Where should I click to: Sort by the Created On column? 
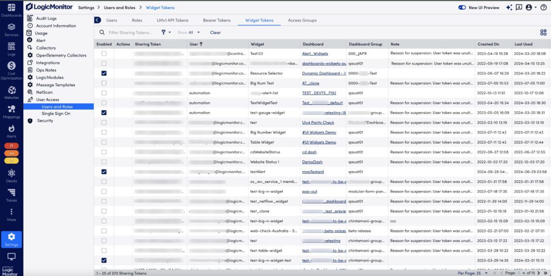click(x=488, y=44)
